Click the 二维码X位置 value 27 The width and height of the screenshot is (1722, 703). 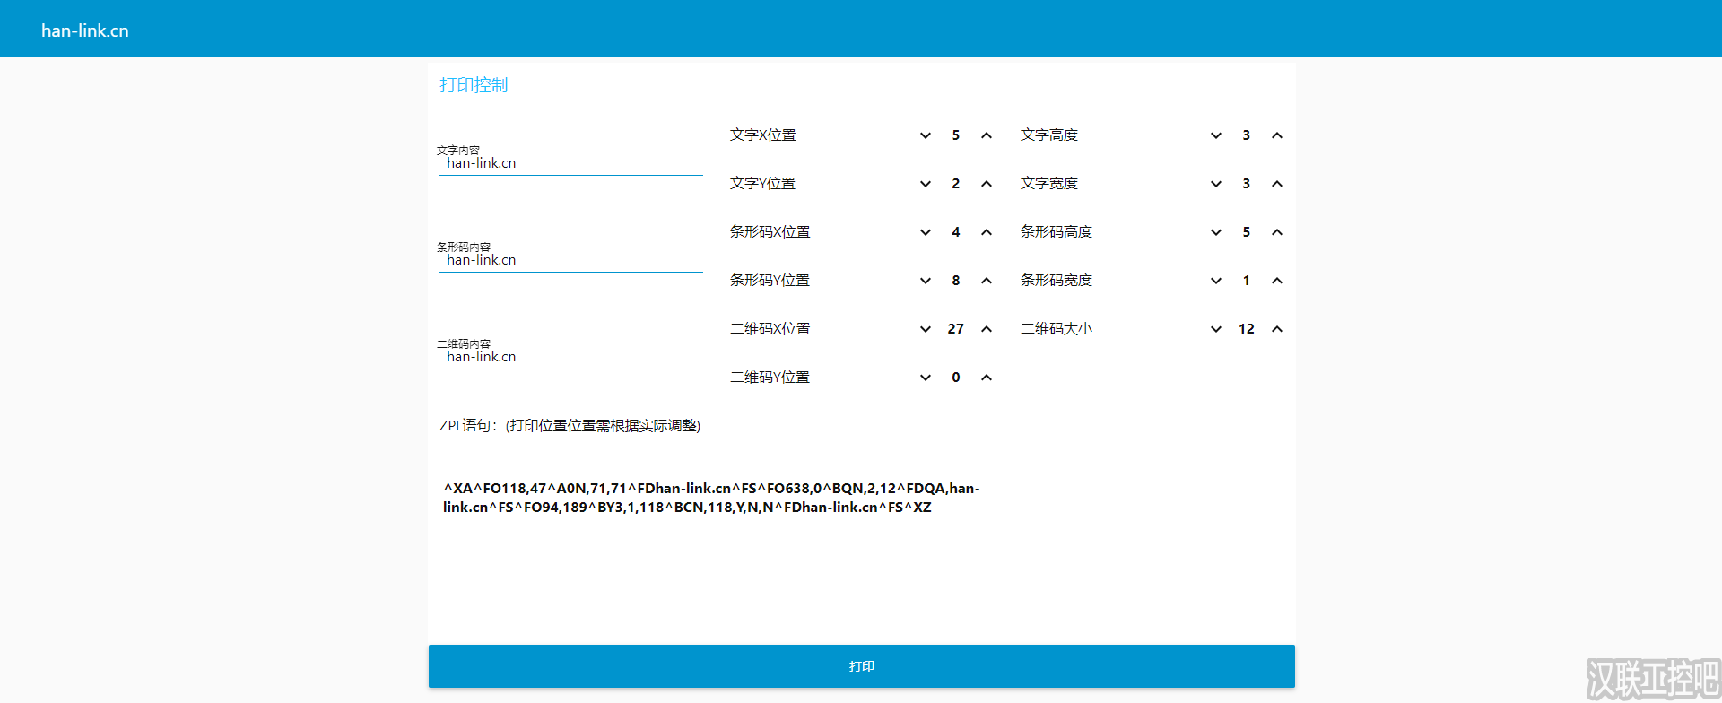(x=956, y=329)
